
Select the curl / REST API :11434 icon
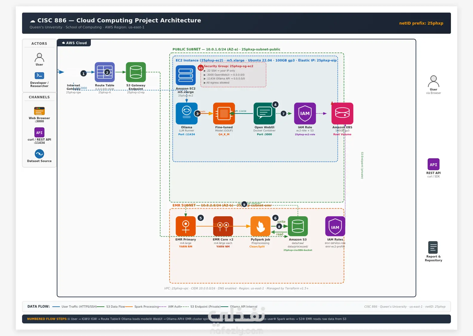(39, 132)
